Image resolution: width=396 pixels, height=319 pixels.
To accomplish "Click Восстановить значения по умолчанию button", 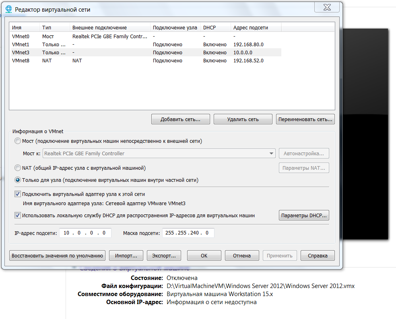I will pyautogui.click(x=57, y=256).
